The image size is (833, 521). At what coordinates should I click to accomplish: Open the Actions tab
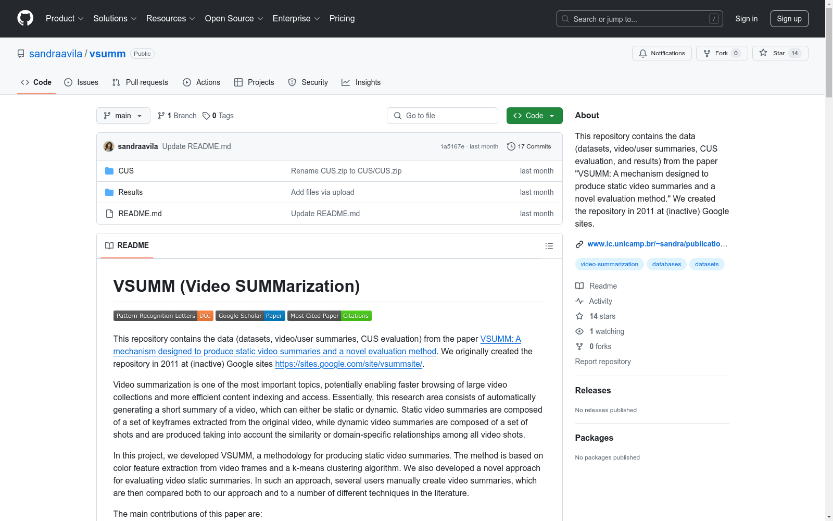point(201,82)
